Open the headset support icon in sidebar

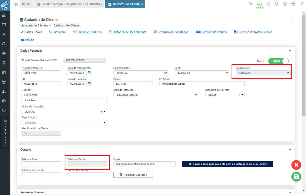tap(4, 44)
